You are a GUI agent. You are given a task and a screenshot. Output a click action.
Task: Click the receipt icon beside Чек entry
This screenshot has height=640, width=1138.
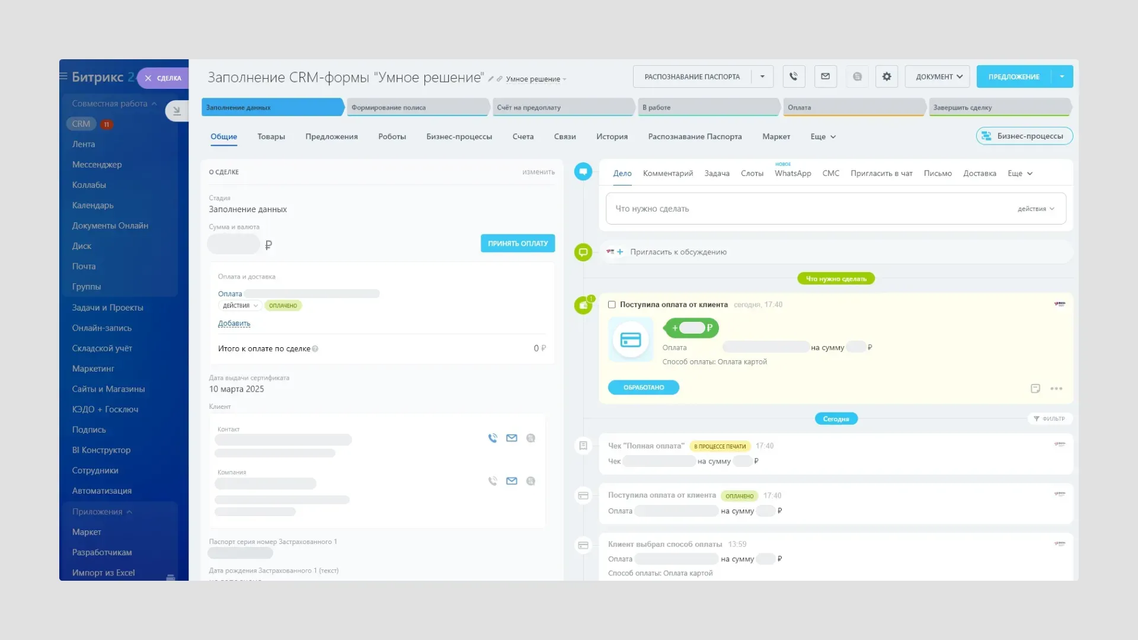pyautogui.click(x=583, y=446)
